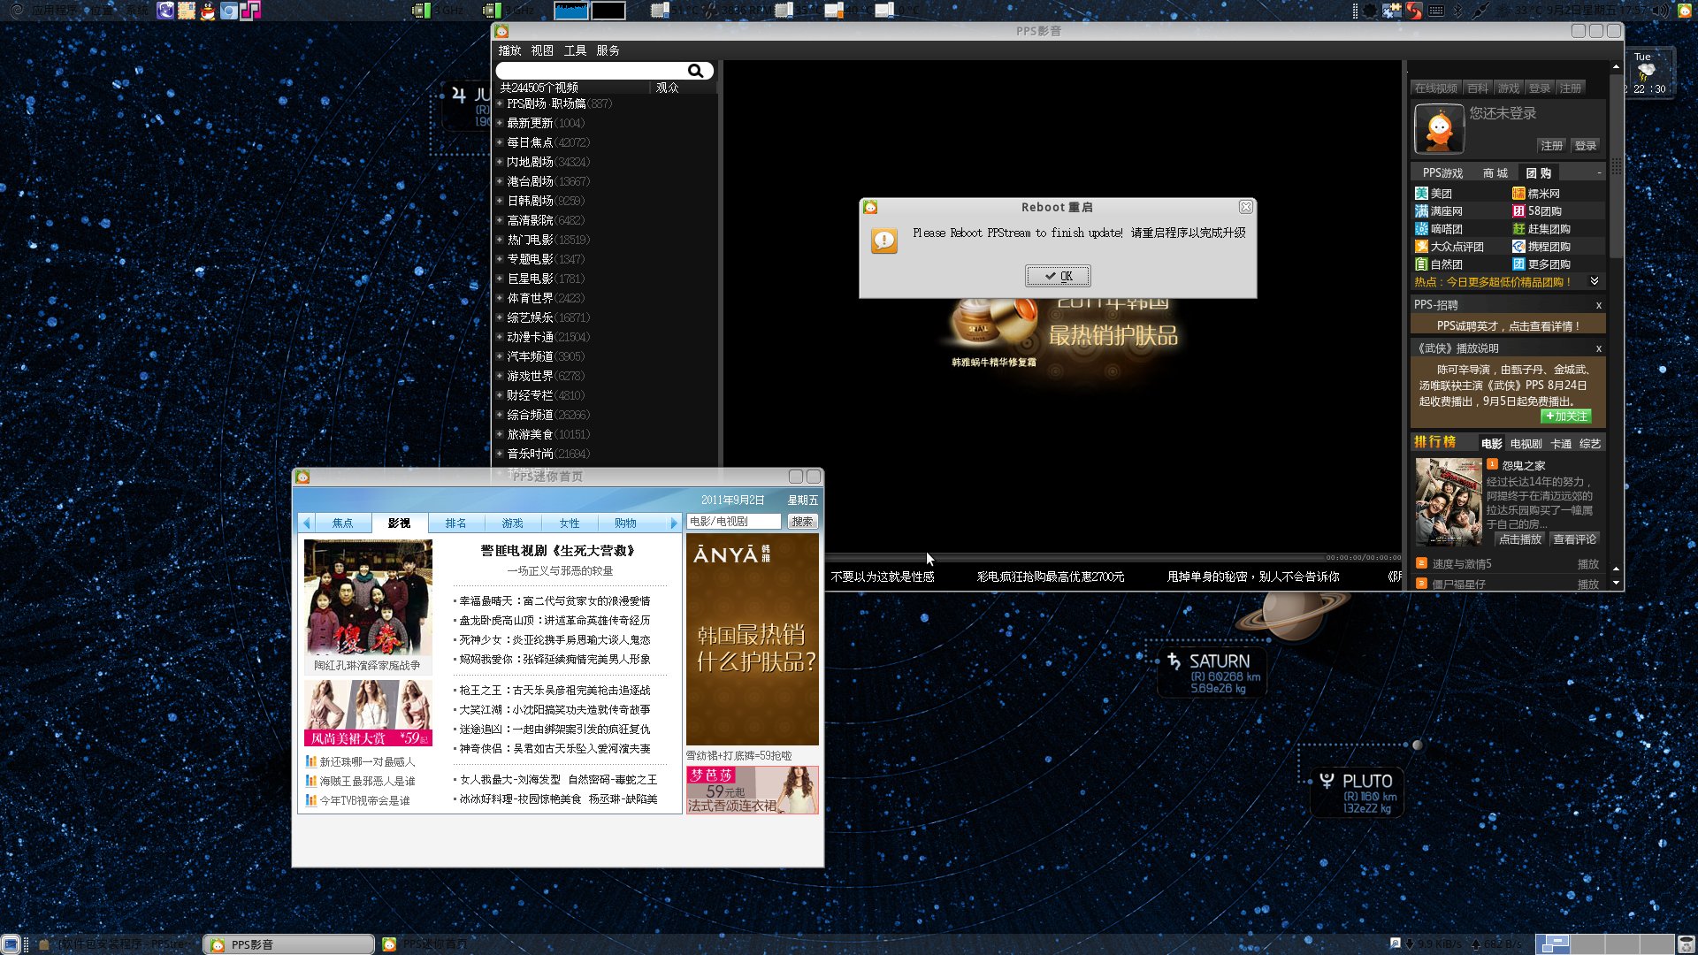Expand the 热门电影 category

(x=500, y=240)
